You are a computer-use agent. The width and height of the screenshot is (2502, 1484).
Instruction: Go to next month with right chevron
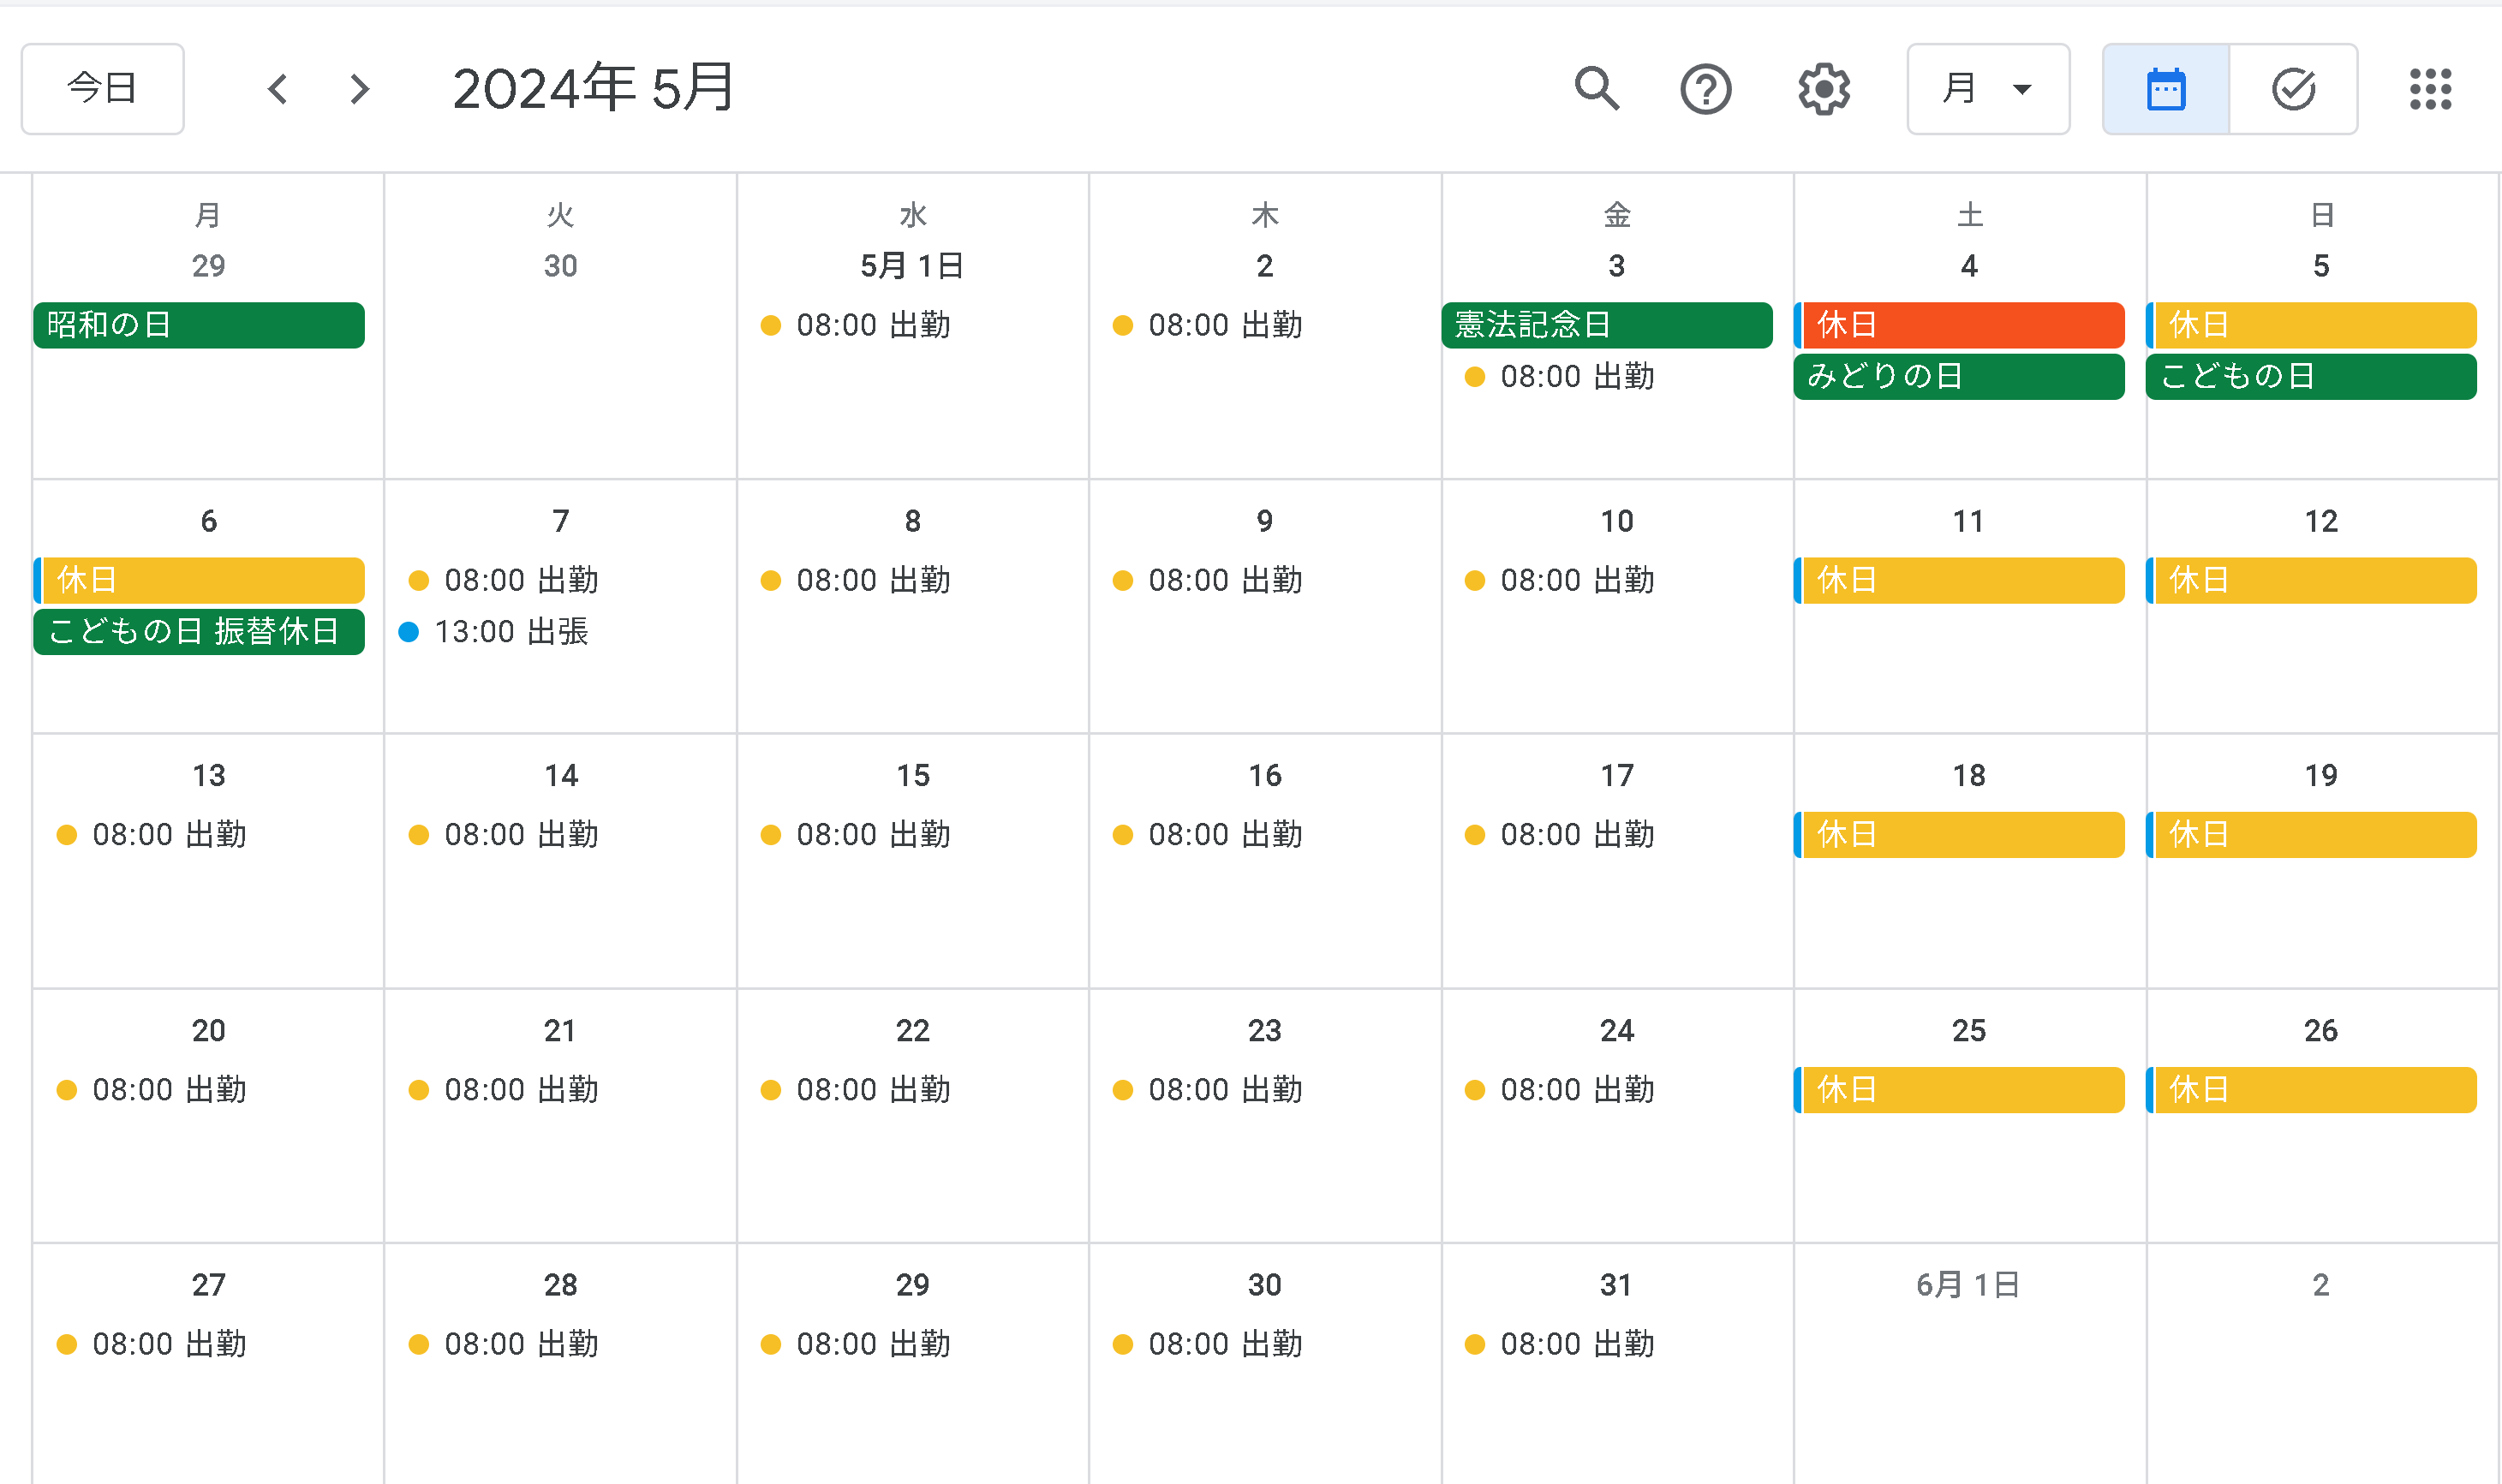pyautogui.click(x=359, y=89)
